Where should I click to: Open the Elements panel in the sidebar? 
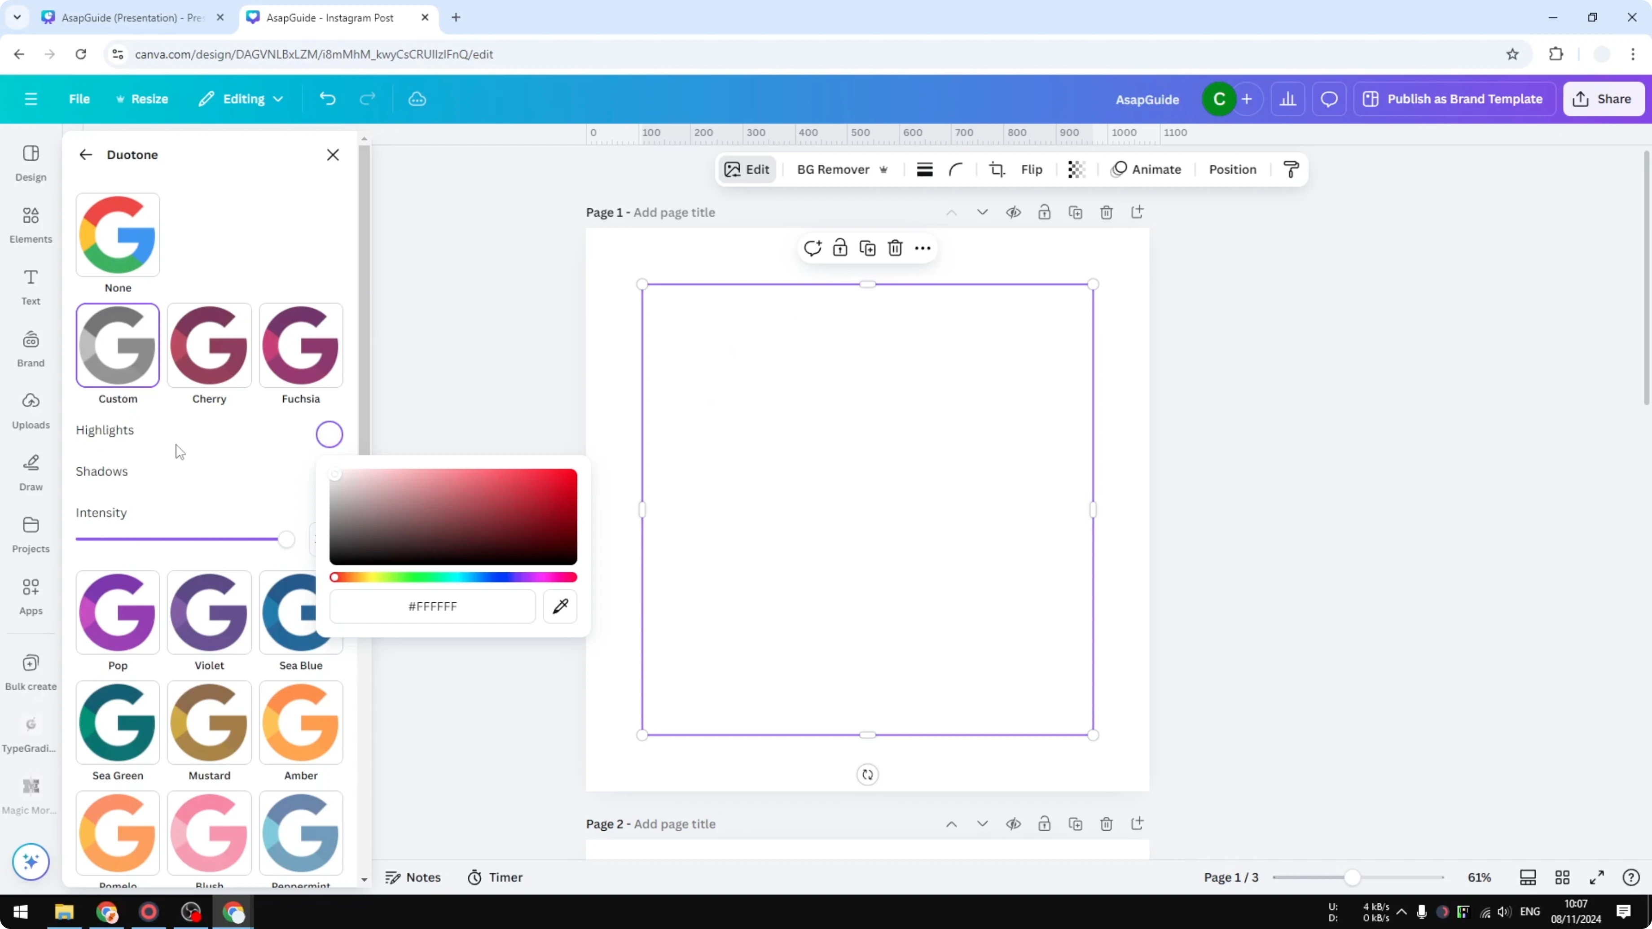point(30,224)
